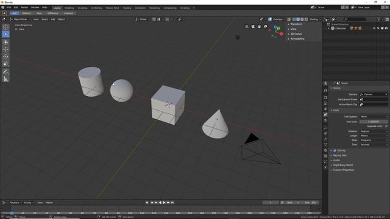Toggle Collection render camera icon
Image resolution: width=390 pixels, height=219 pixels.
pos(386,29)
